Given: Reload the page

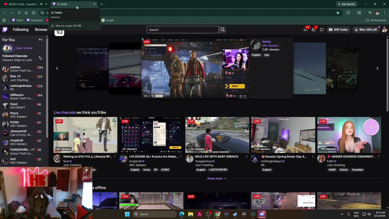Looking at the screenshot, I should tap(19, 13).
